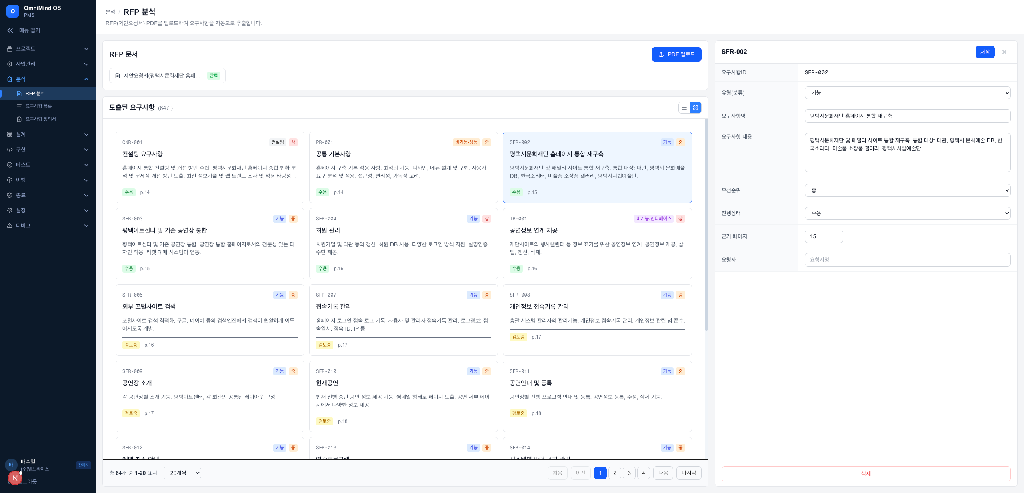Open the 유형(분류) dropdown
The width and height of the screenshot is (1024, 493).
(x=907, y=93)
